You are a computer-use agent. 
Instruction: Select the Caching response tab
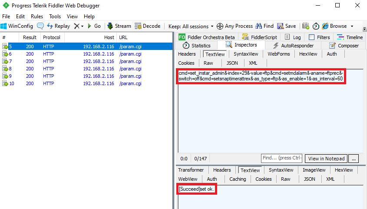238,179
